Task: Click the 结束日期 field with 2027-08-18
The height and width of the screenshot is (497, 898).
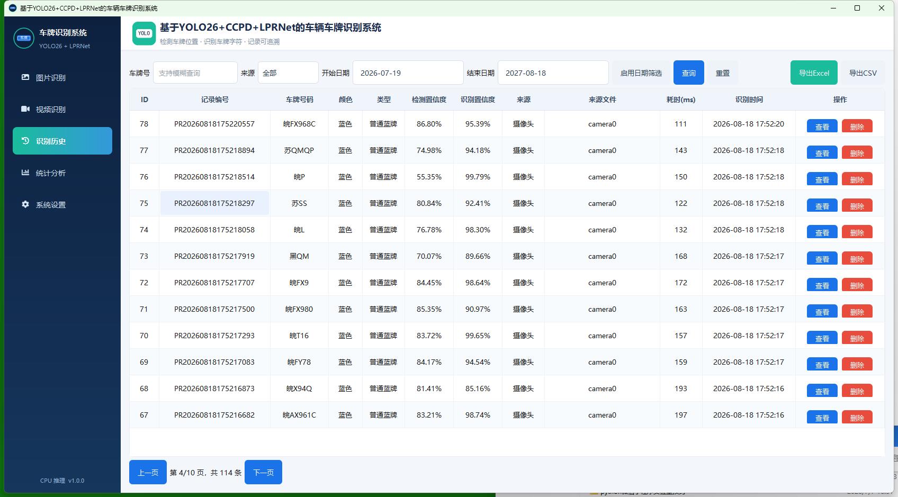Action: (x=553, y=73)
